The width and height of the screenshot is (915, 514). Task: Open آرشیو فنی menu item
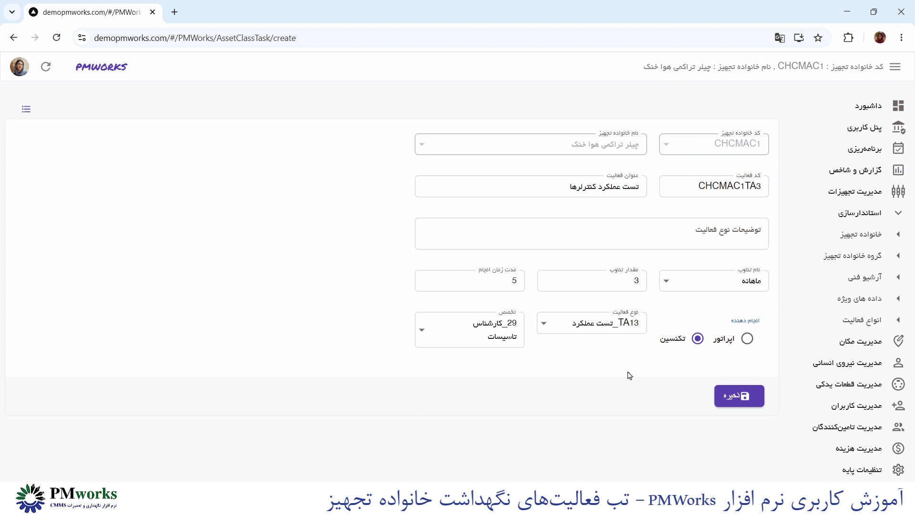pos(864,277)
